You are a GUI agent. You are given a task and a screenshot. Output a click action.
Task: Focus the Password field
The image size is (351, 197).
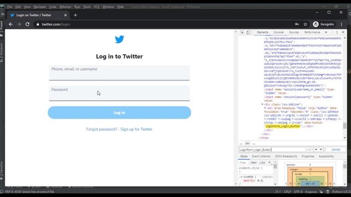(120, 94)
